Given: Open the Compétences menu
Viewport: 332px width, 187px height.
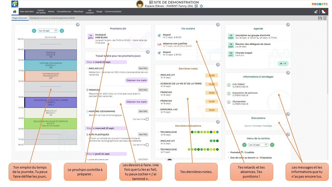Looking at the screenshot, I should coord(64,12).
